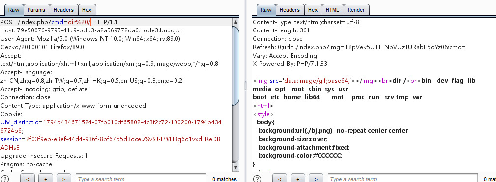Click the request Connection: close line

click(25, 97)
